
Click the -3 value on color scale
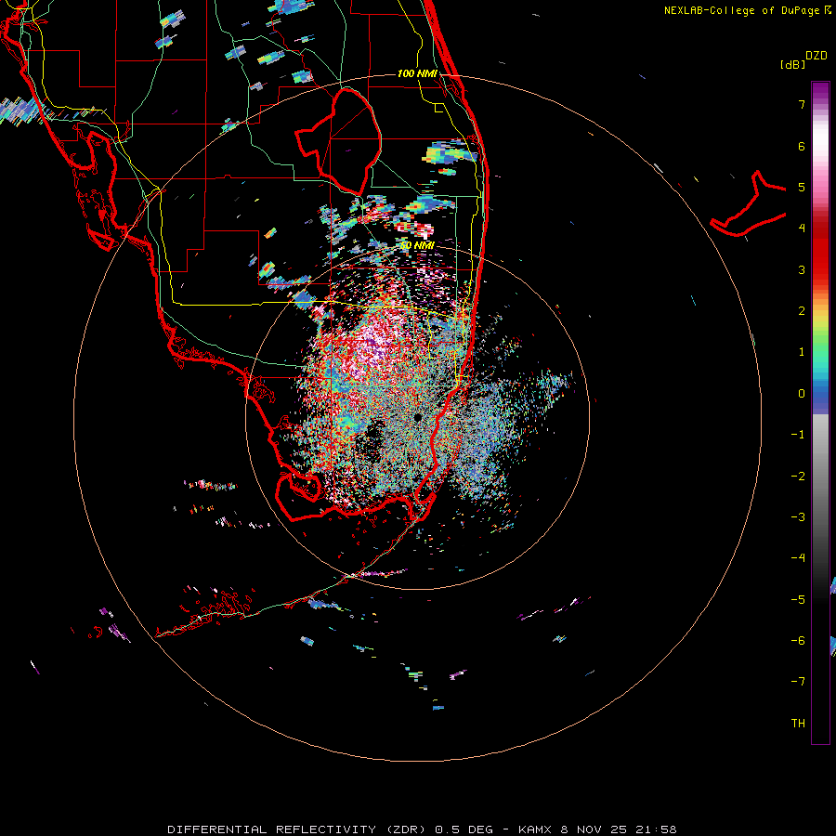(x=798, y=517)
